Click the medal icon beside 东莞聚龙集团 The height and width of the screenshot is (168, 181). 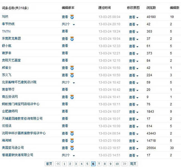point(72,39)
